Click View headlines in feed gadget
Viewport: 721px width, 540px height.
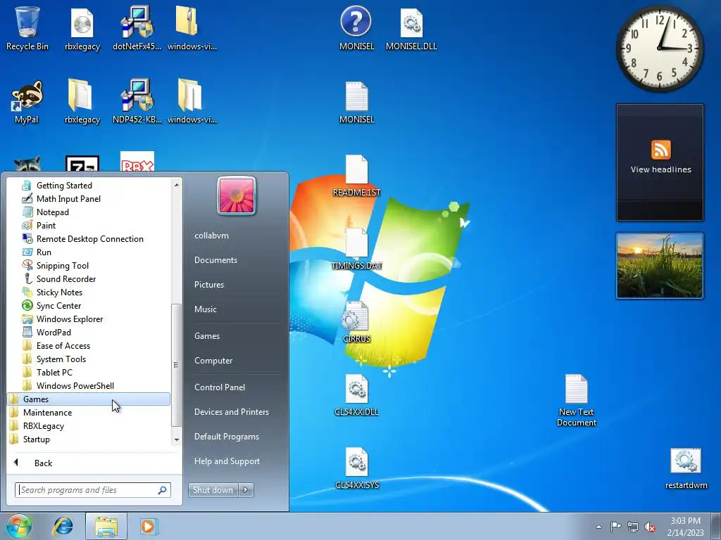pos(660,169)
